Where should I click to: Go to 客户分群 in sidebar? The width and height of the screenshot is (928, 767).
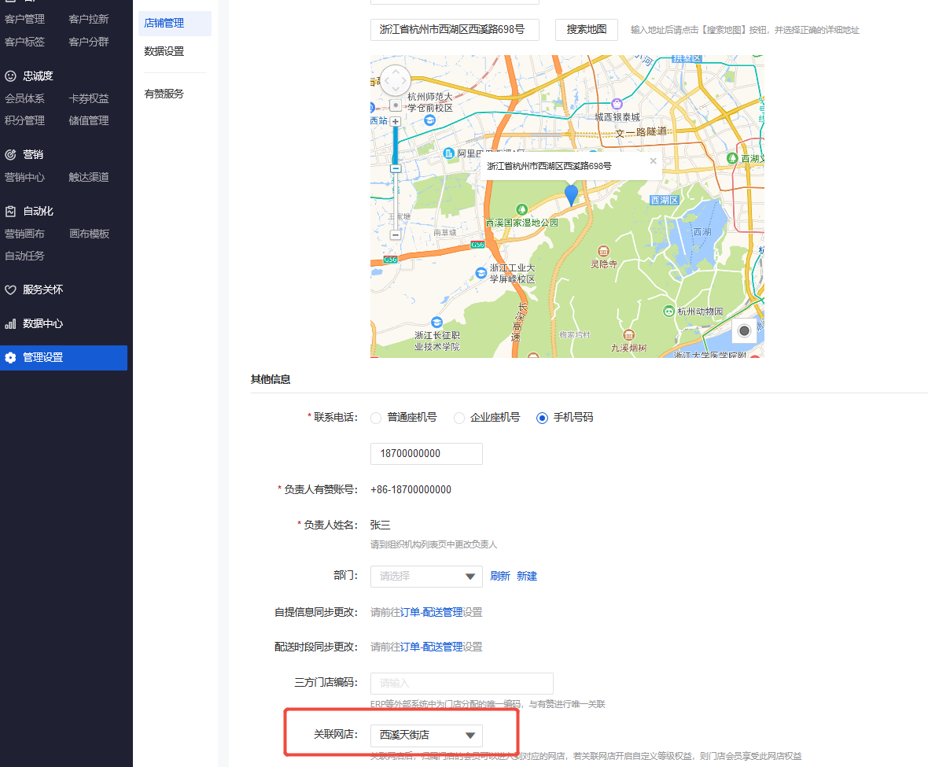(89, 42)
